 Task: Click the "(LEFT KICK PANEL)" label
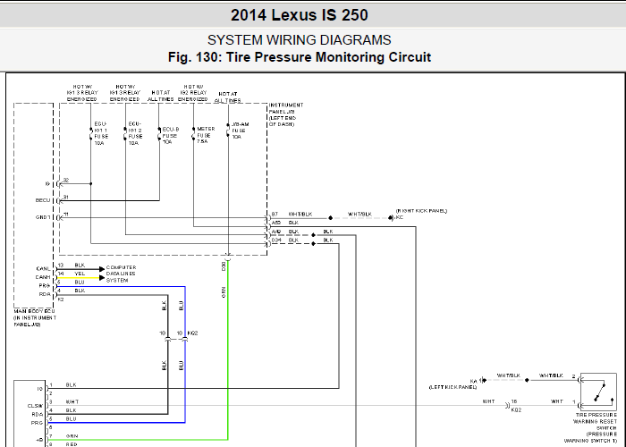point(453,387)
